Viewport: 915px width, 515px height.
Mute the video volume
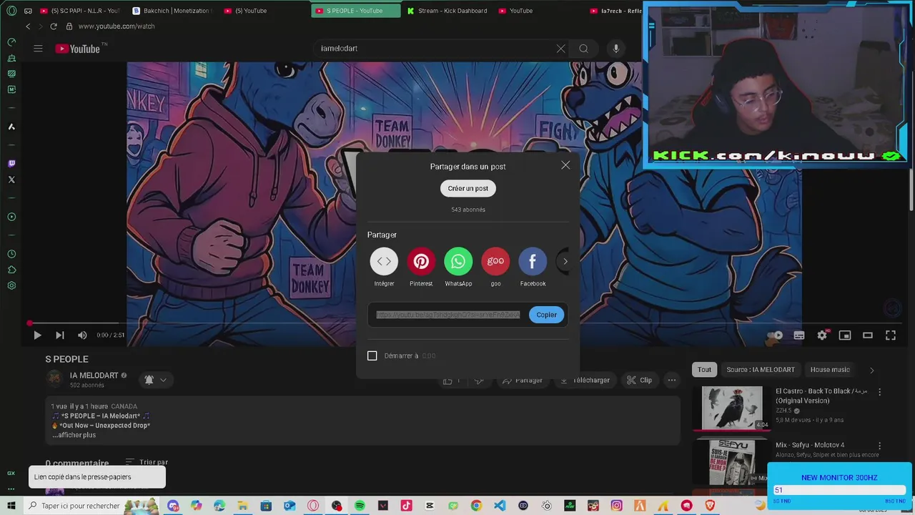(82, 335)
